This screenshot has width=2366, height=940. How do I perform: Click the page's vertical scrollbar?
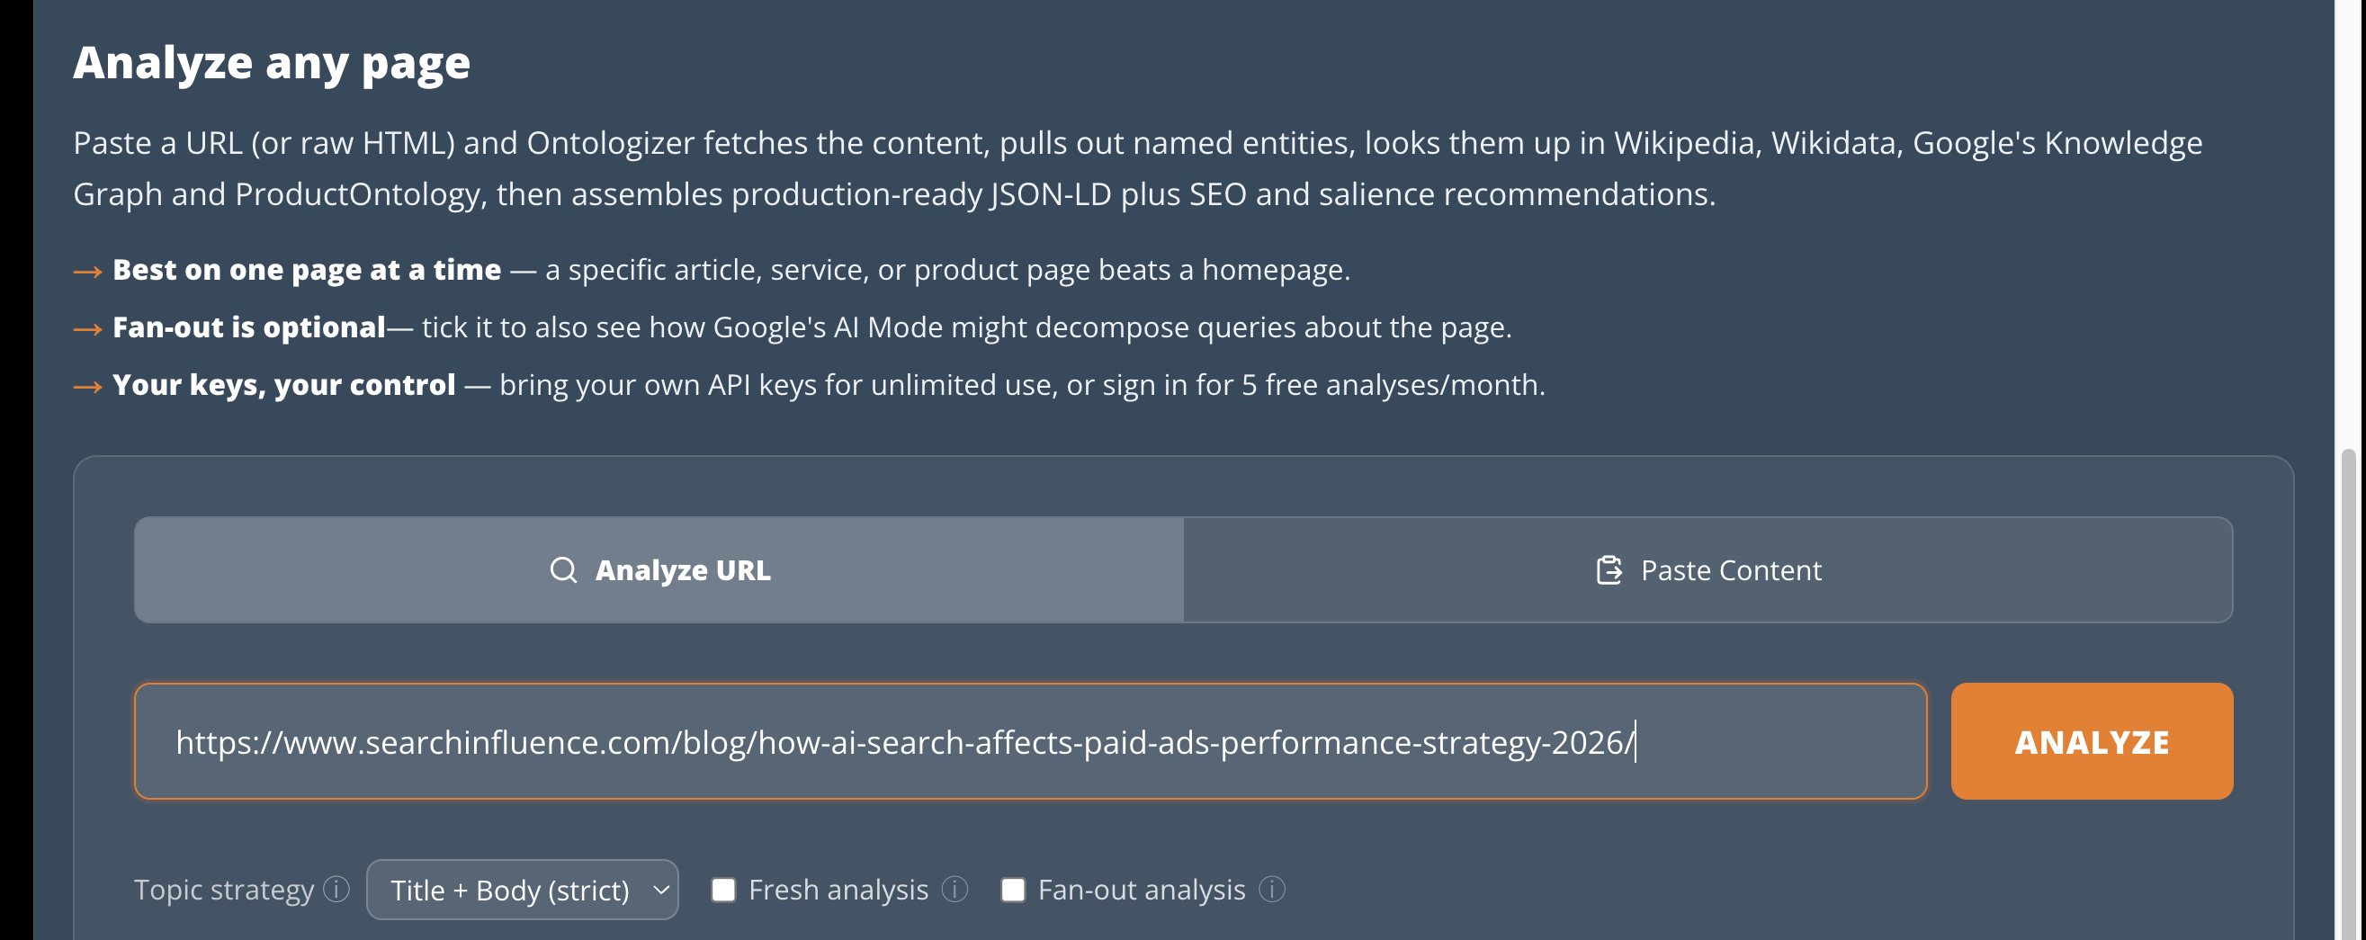point(2349,694)
